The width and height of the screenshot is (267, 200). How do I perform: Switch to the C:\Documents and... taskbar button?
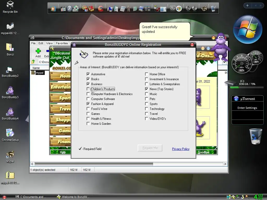click(x=31, y=197)
